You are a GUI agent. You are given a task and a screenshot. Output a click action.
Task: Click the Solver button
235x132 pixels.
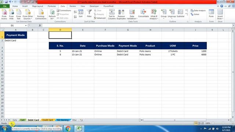[195, 14]
